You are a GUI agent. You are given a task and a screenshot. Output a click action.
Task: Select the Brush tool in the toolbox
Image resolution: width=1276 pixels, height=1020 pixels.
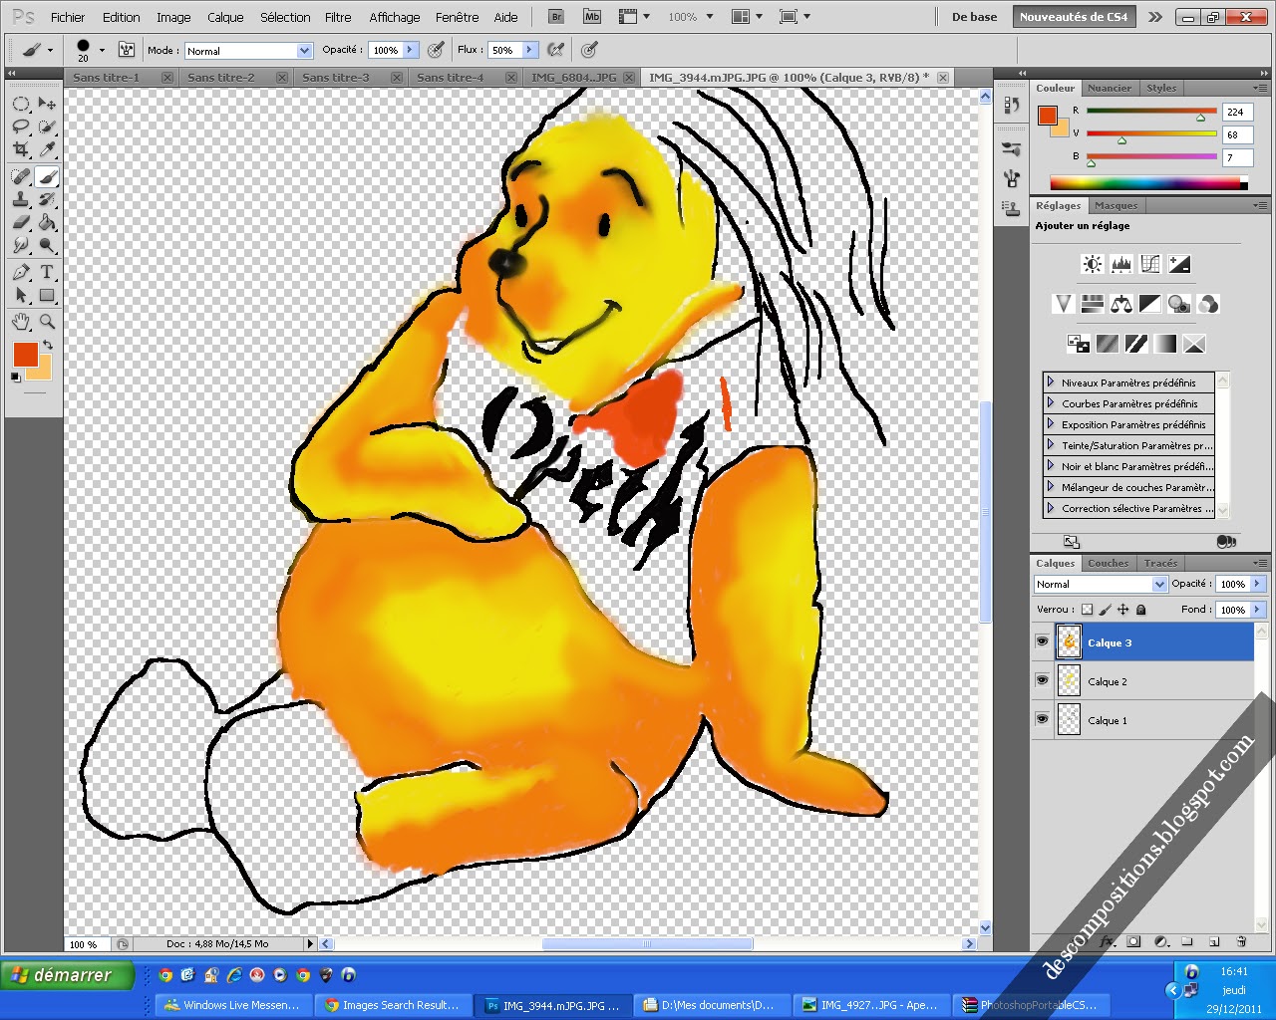point(47,176)
